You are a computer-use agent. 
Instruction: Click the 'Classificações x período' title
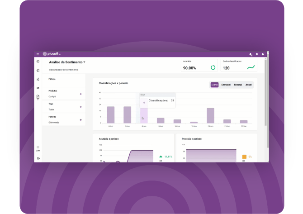[114, 83]
